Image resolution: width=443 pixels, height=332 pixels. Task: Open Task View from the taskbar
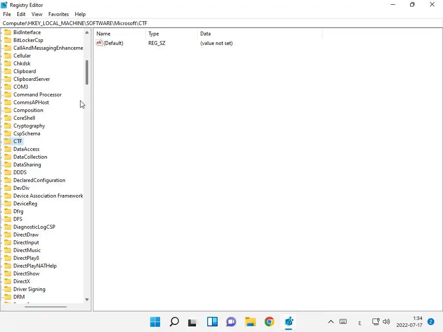tap(193, 322)
